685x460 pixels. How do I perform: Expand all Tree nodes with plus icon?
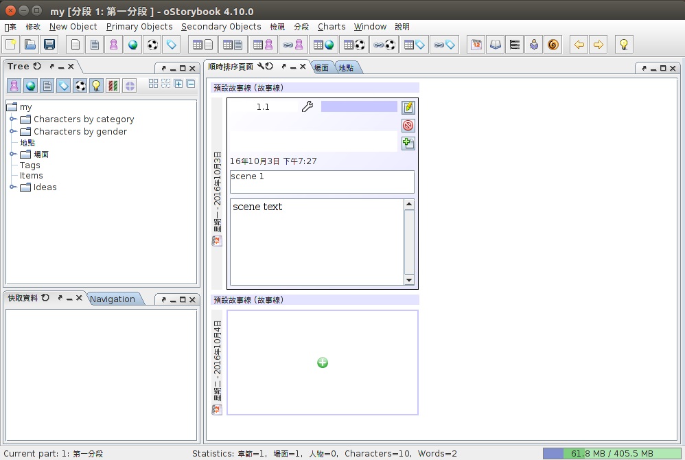click(x=178, y=84)
